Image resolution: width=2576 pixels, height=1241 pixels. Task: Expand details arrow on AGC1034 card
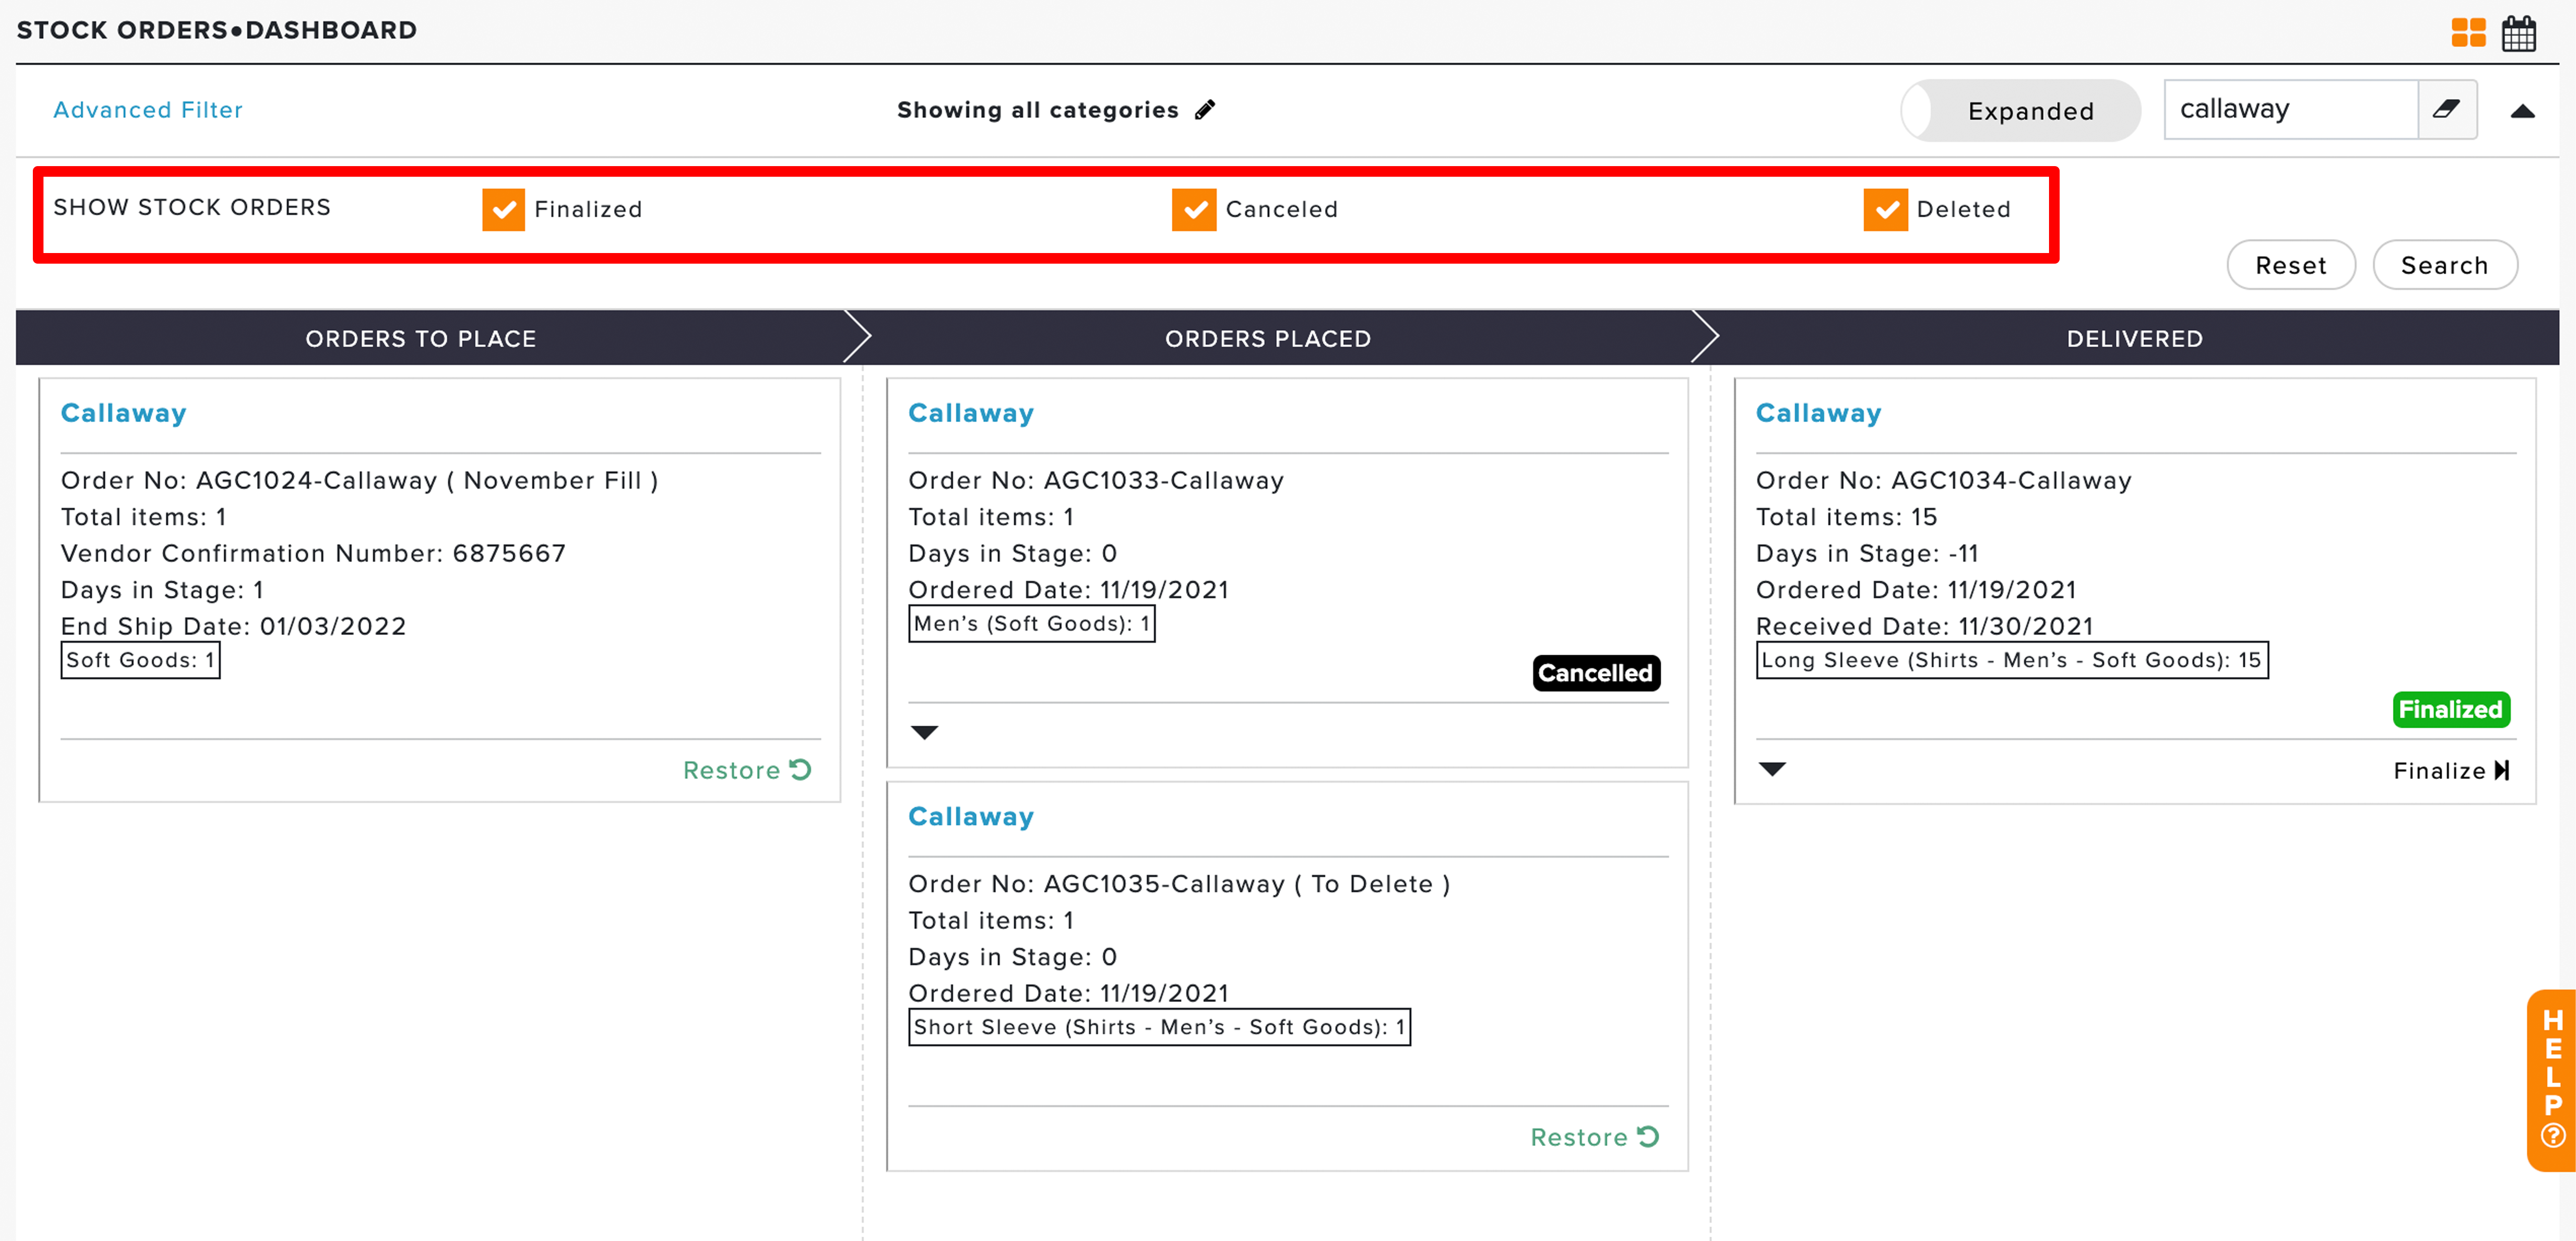1772,769
